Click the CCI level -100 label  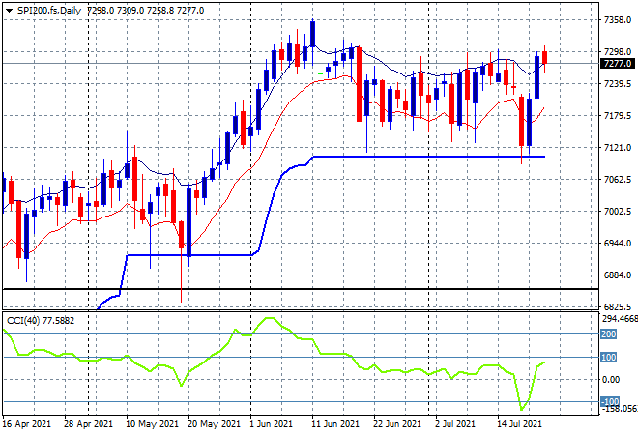tap(610, 401)
